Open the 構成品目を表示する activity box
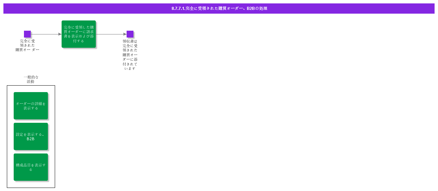The image size is (438, 191). pyautogui.click(x=31, y=167)
